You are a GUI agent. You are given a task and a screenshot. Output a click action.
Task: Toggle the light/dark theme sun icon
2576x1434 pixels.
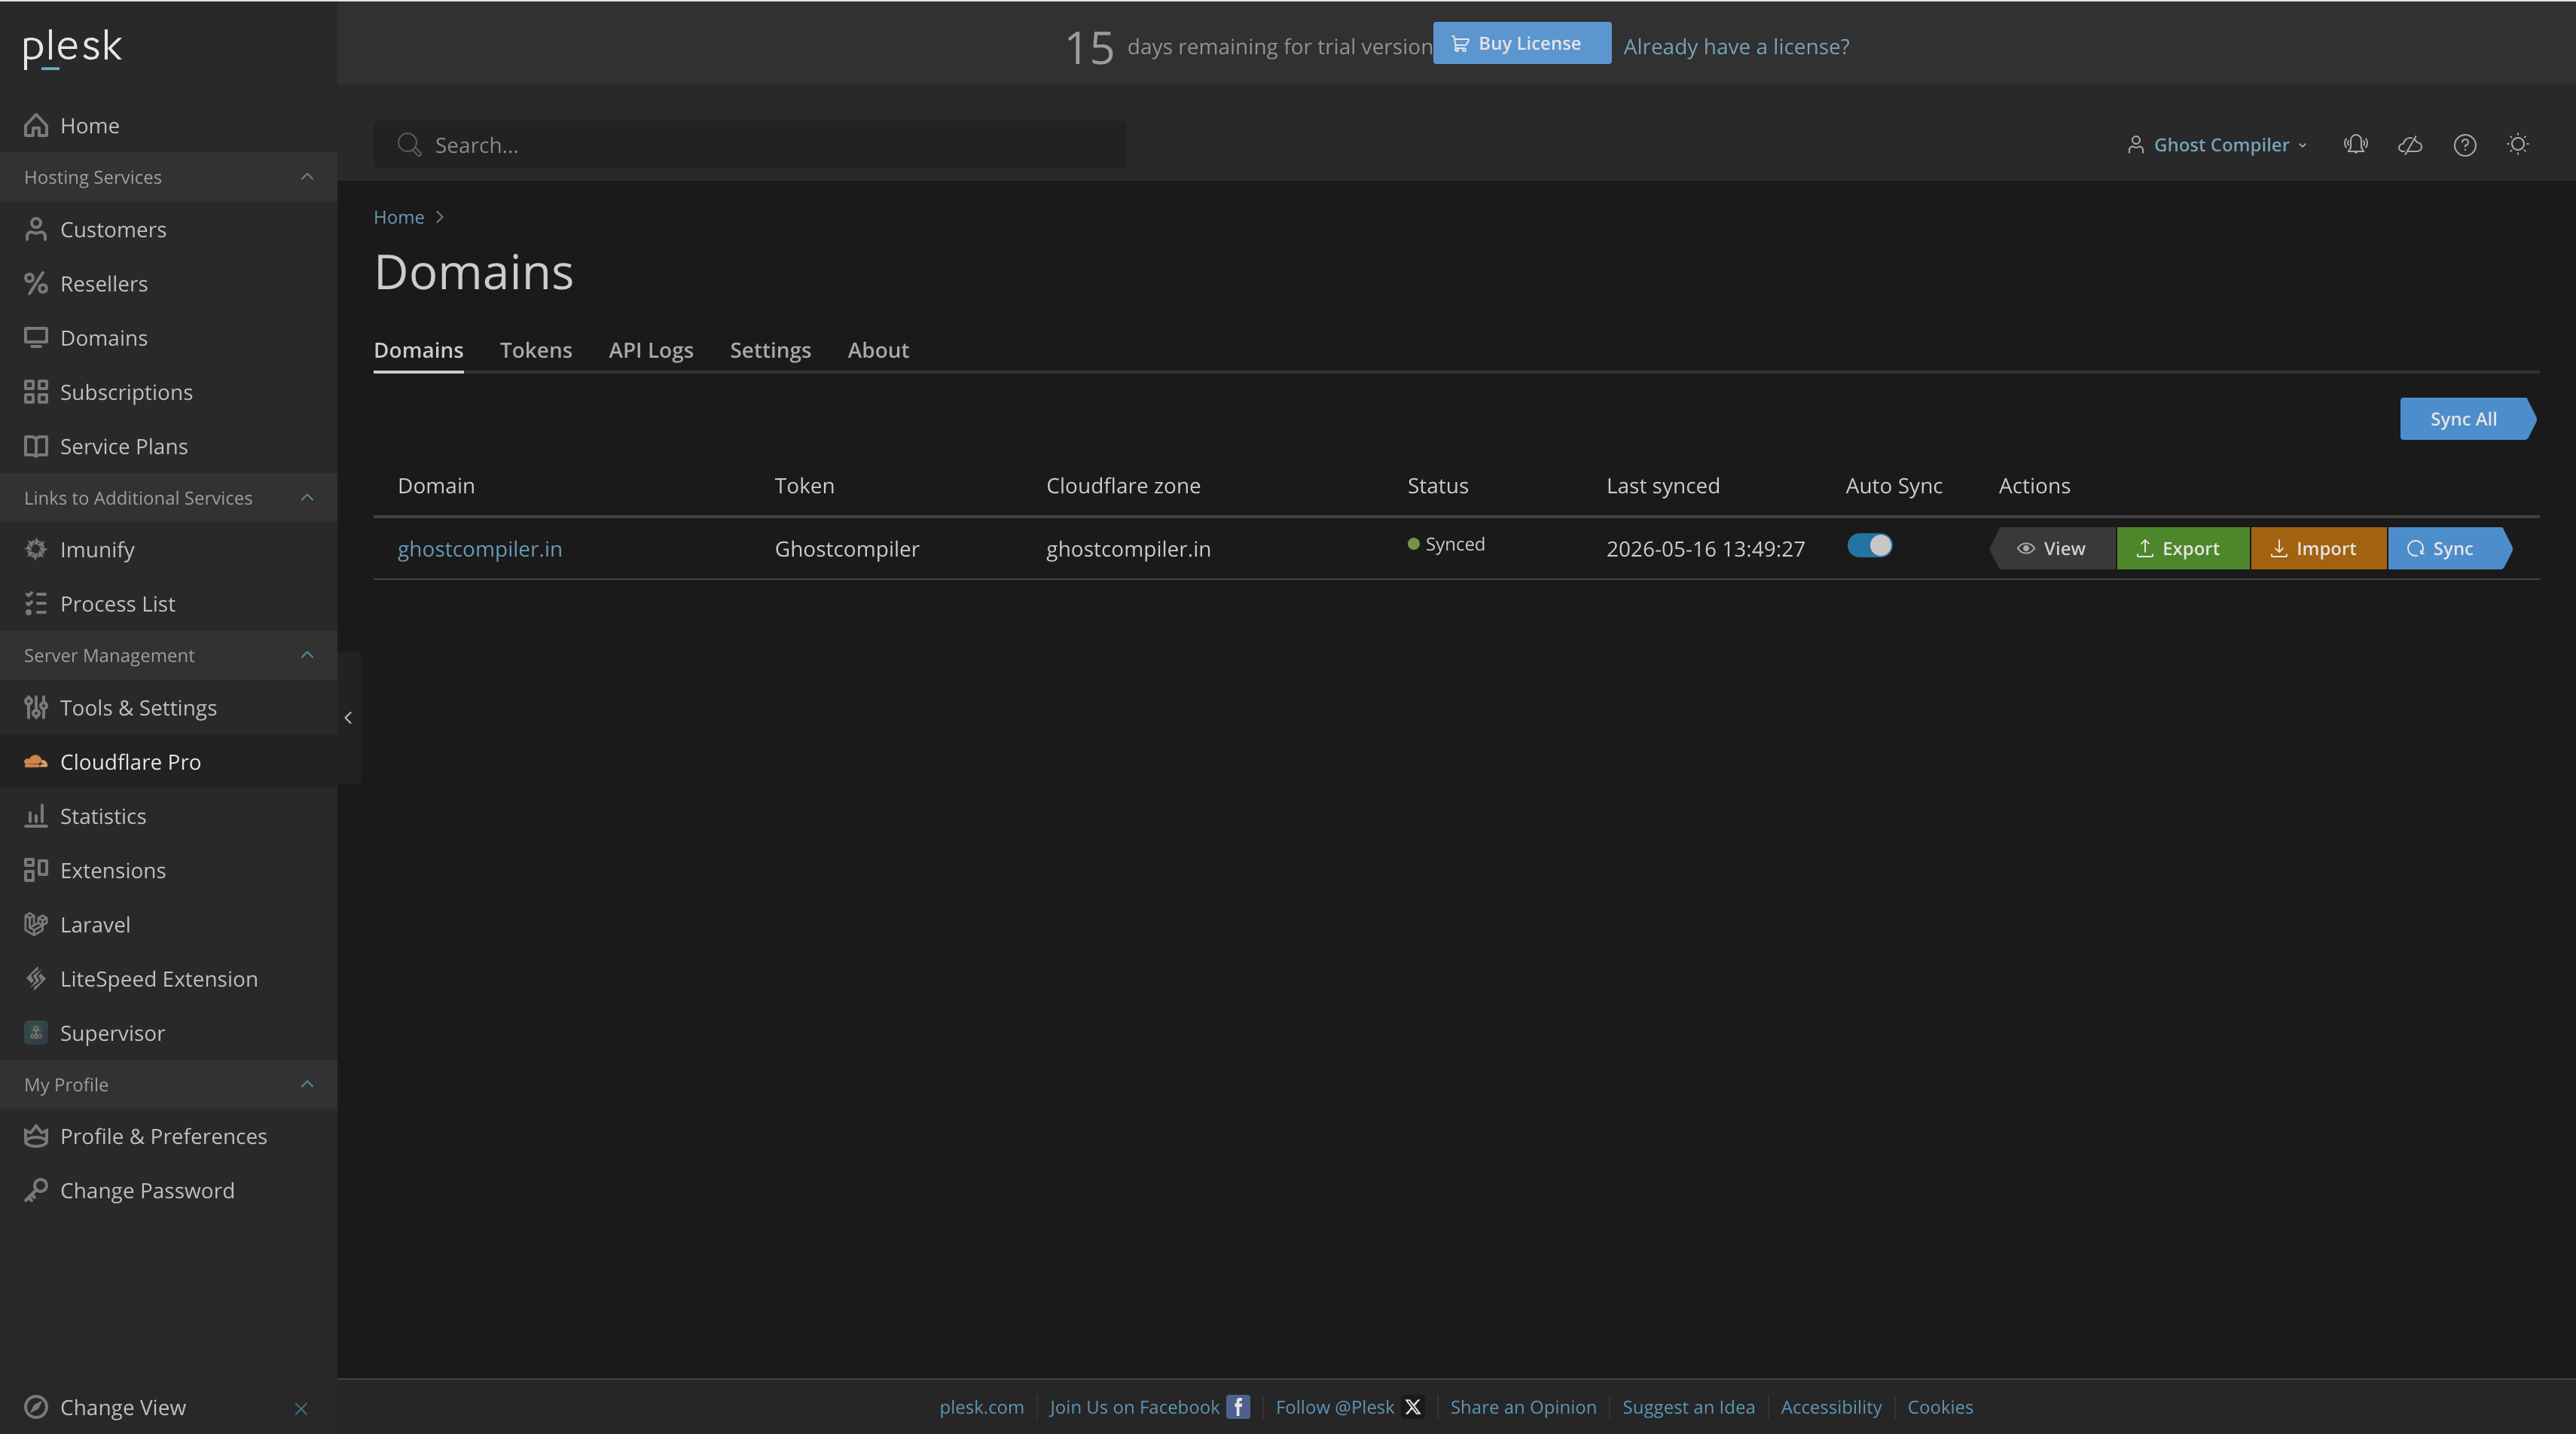(x=2518, y=145)
